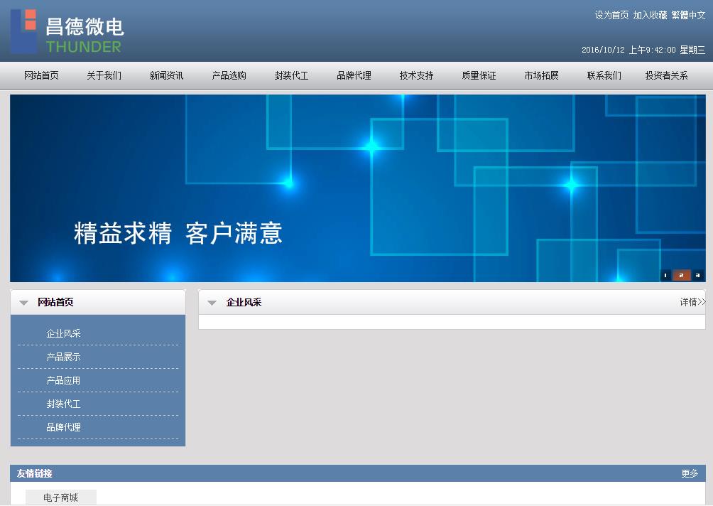The image size is (713, 506).
Task: Go to 技术支持 page
Action: click(x=417, y=75)
